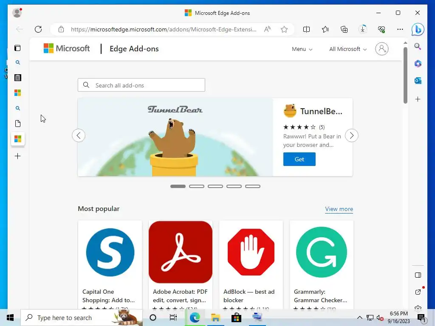The height and width of the screenshot is (326, 435).
Task: Select fifth carousel indicator
Action: [253, 186]
